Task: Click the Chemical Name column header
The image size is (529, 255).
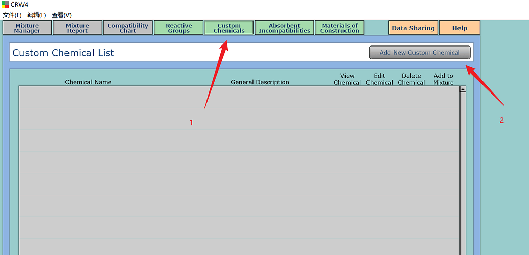Action: [88, 82]
